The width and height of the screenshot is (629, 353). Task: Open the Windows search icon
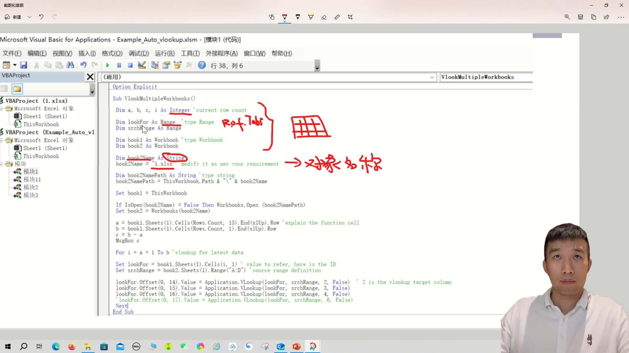click(24, 346)
